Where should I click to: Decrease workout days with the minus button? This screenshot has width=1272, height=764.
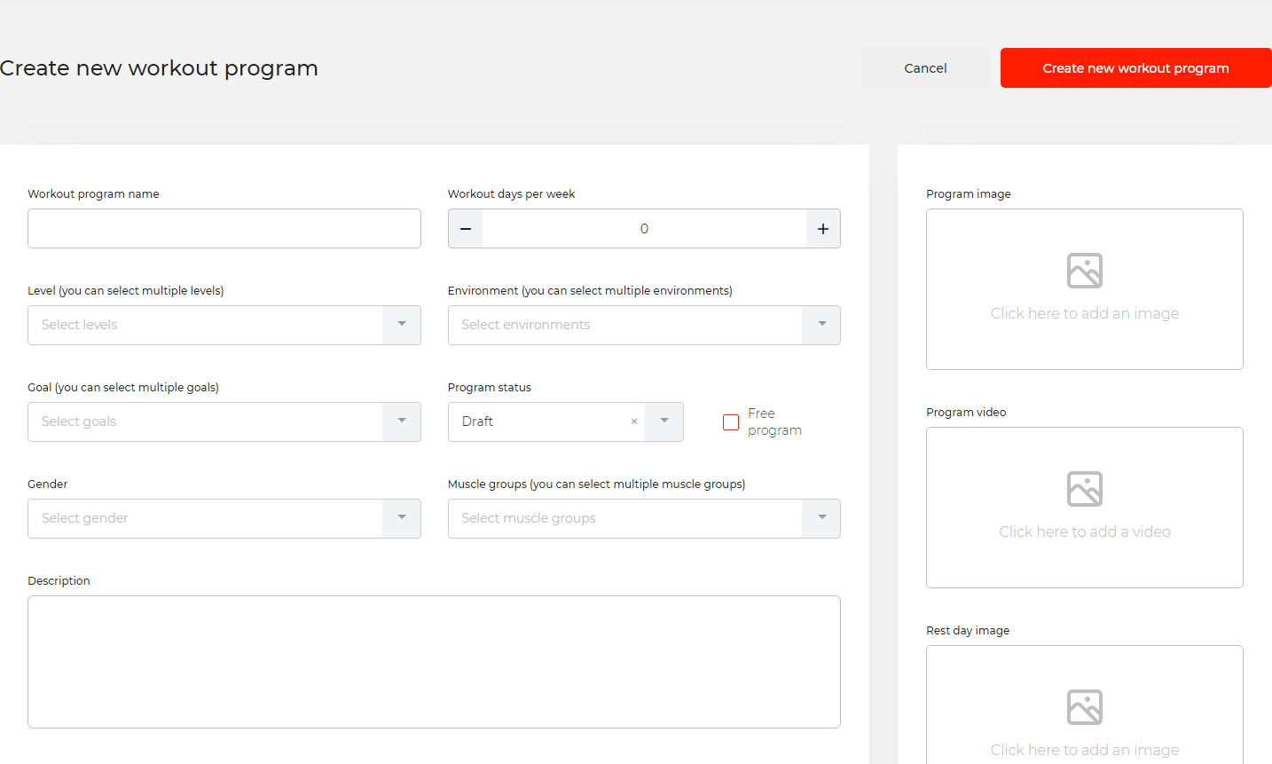coord(466,229)
